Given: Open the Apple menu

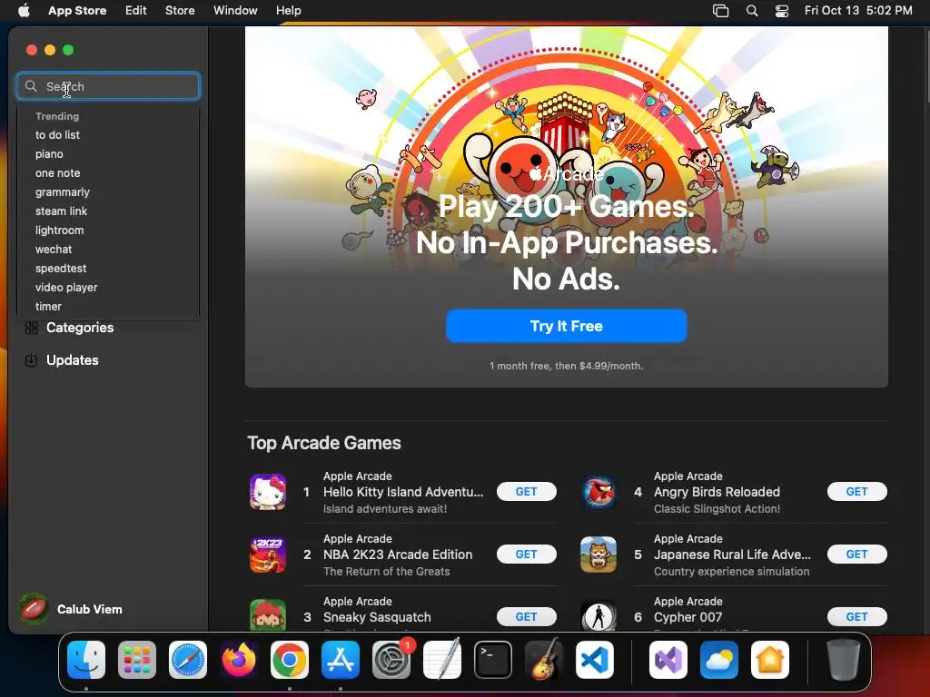Looking at the screenshot, I should click(x=24, y=11).
